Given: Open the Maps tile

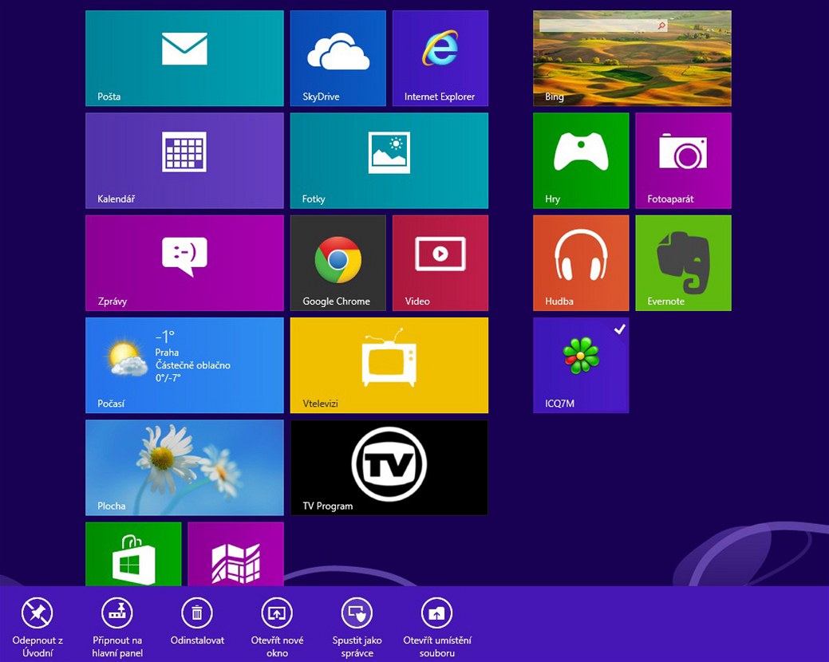Looking at the screenshot, I should 236,554.
